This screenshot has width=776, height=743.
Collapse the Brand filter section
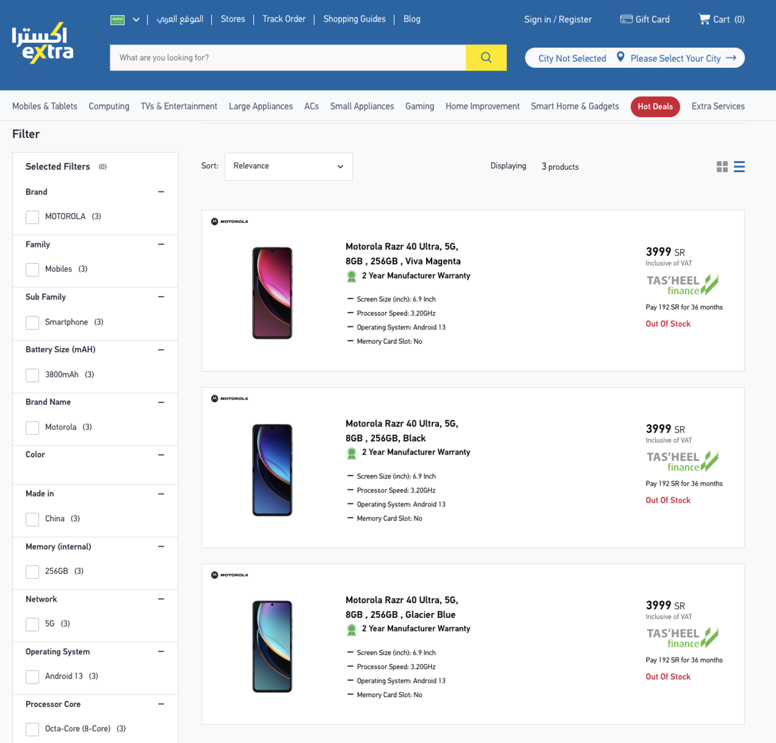pos(161,192)
